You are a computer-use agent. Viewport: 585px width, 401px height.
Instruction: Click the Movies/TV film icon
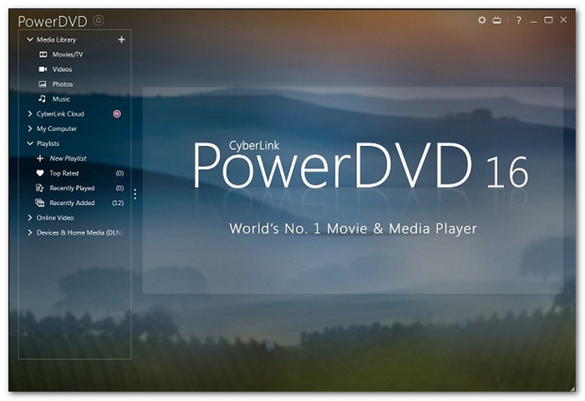(x=43, y=54)
